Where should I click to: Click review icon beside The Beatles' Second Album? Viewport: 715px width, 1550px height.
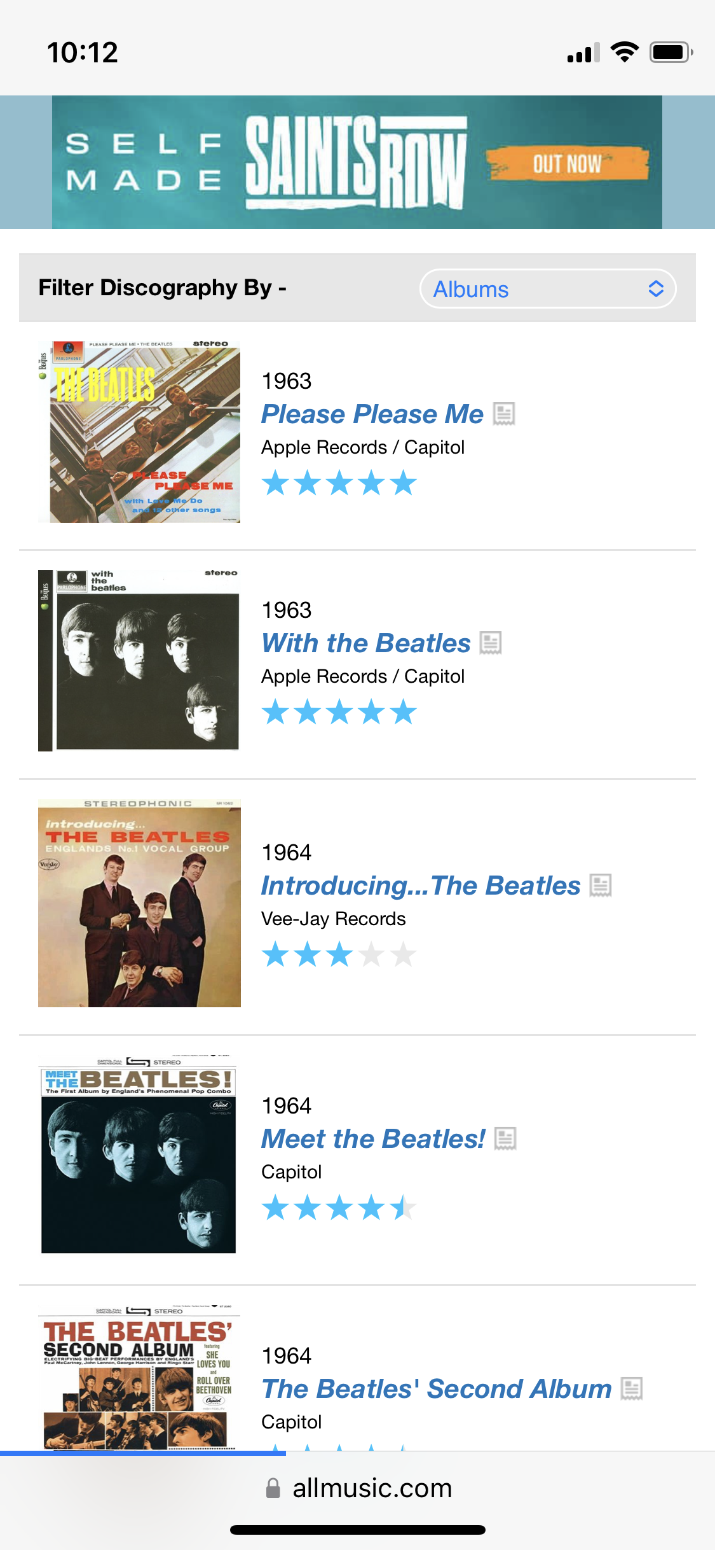coord(632,1389)
